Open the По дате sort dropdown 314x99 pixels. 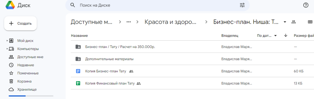pos(267,36)
